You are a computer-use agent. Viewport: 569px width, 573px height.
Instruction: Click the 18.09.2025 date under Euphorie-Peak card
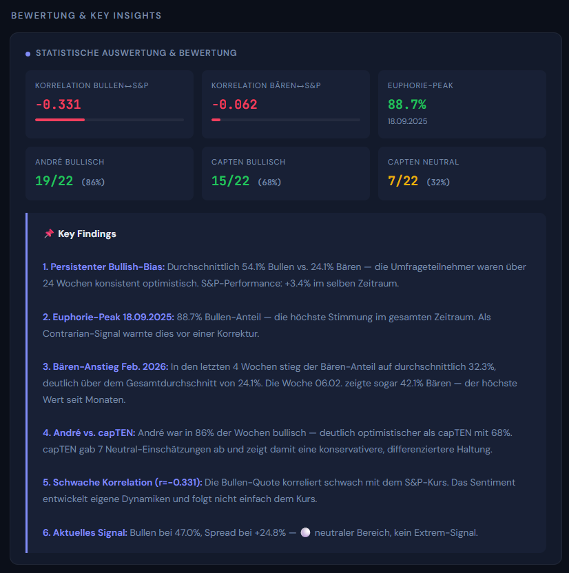[x=408, y=121]
